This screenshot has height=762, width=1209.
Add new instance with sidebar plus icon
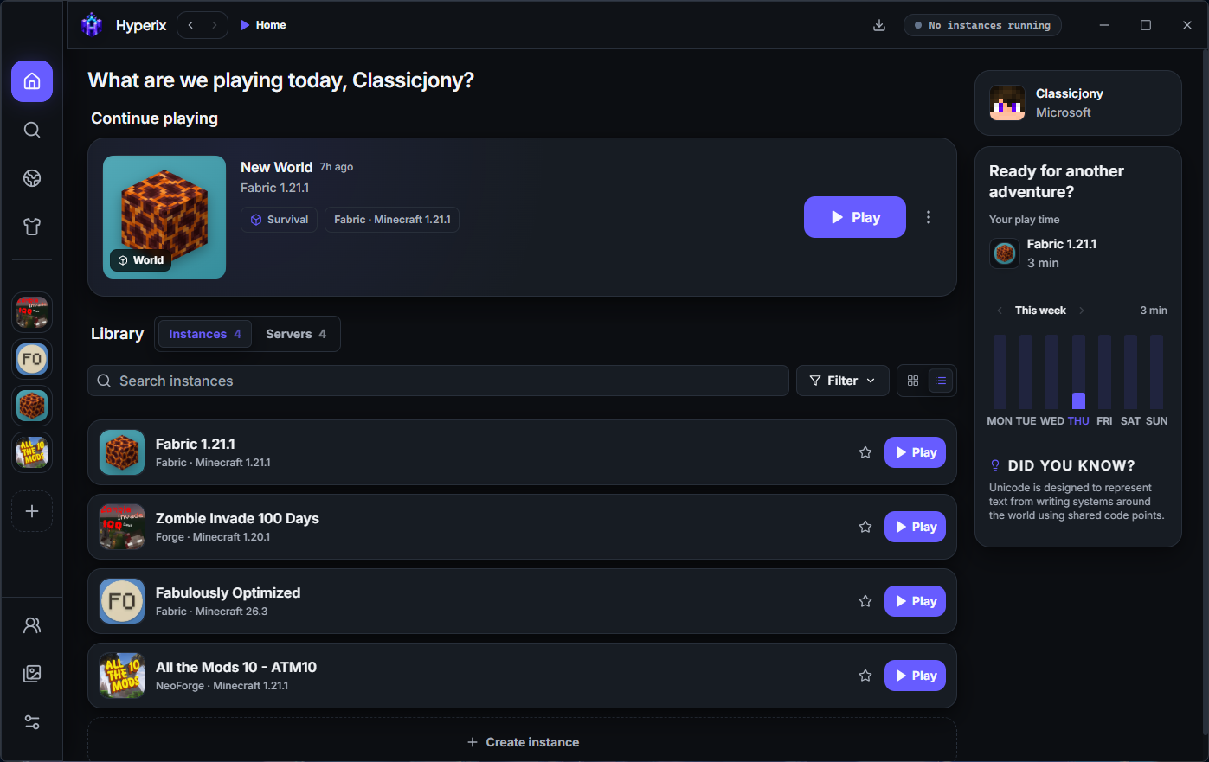[32, 511]
